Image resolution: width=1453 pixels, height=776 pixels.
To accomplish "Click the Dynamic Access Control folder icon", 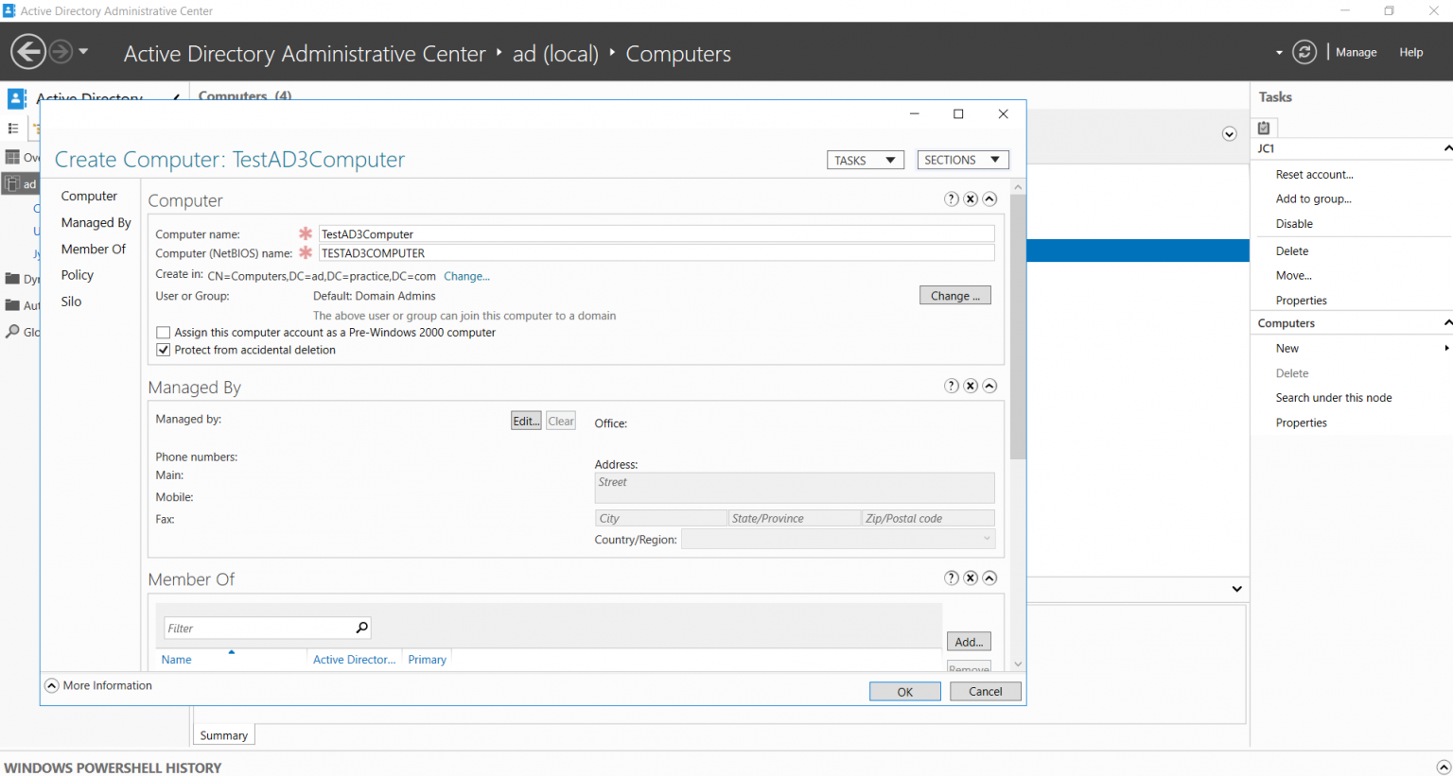I will click(x=12, y=279).
